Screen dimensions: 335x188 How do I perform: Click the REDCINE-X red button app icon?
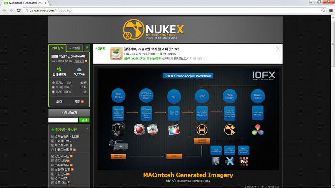pyautogui.click(x=139, y=130)
